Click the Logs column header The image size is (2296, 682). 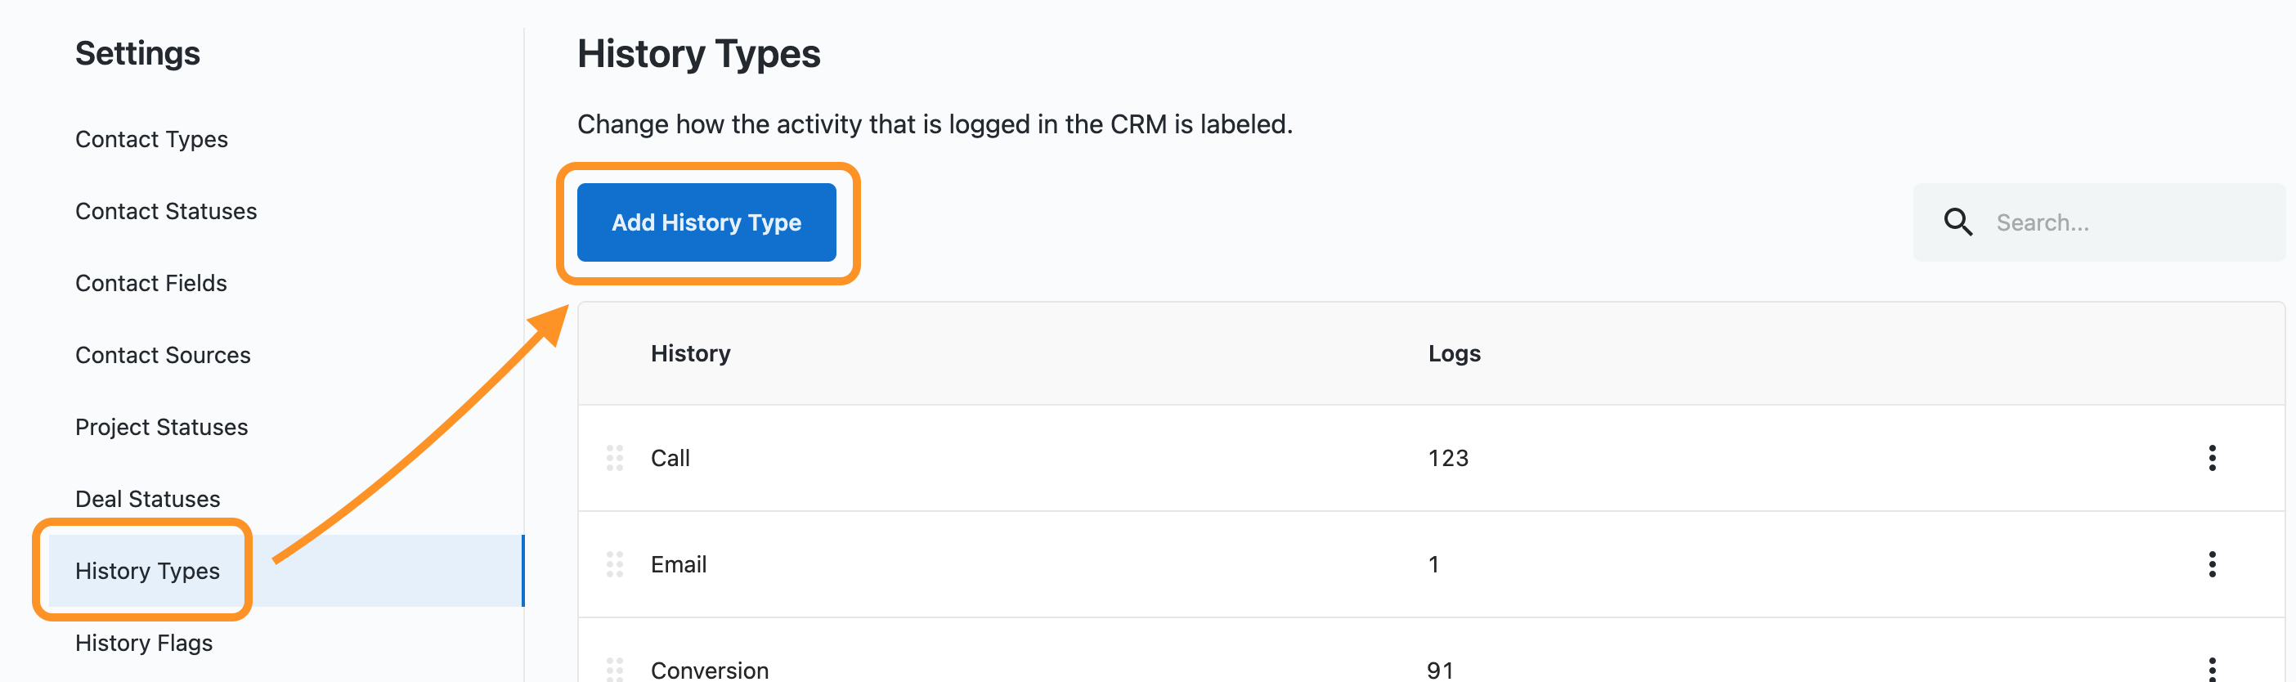tap(1454, 354)
